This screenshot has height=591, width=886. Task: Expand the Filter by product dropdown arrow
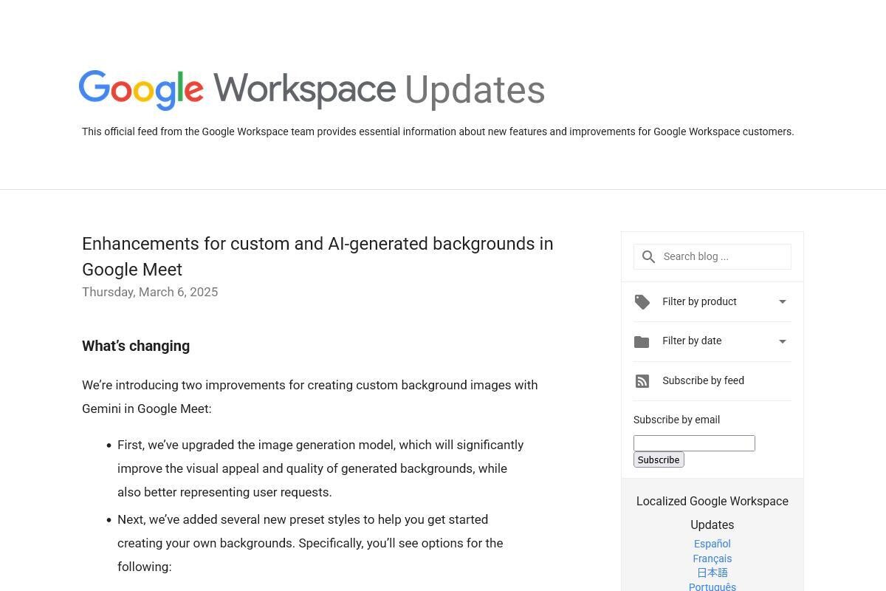pos(783,301)
